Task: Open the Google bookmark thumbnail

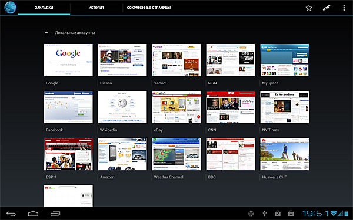Action: tap(68, 60)
